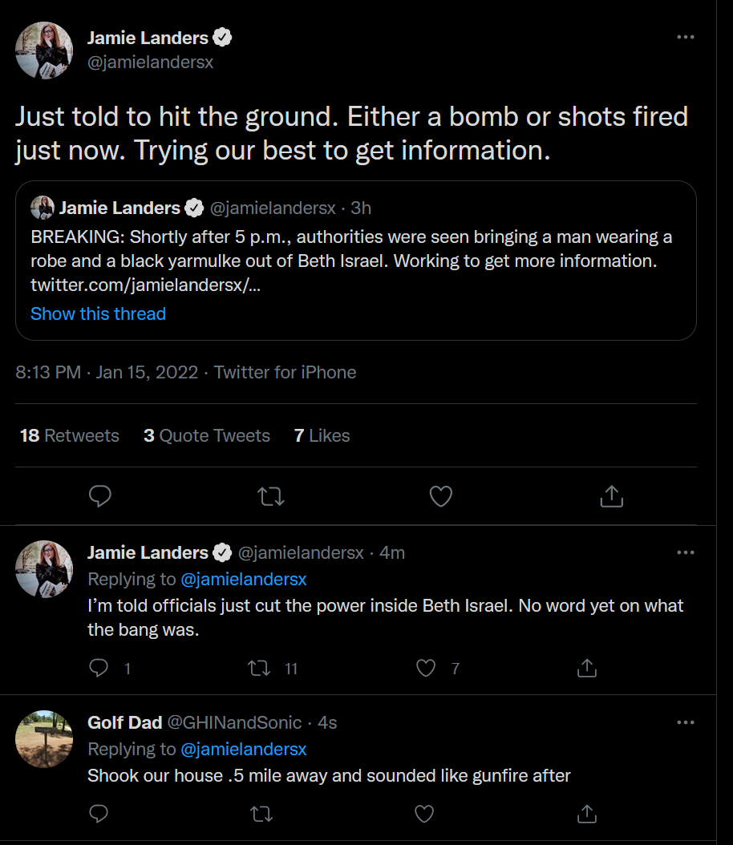Open the comment on the power cut reply

[99, 669]
